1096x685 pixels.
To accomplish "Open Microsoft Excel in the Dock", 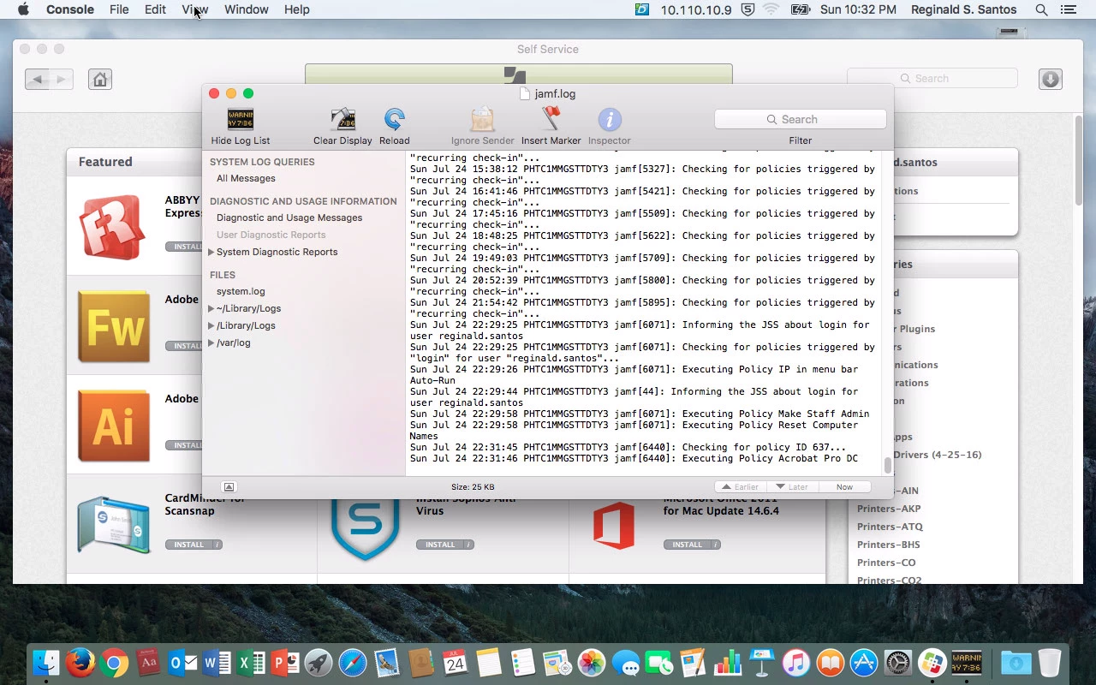I will tap(251, 663).
